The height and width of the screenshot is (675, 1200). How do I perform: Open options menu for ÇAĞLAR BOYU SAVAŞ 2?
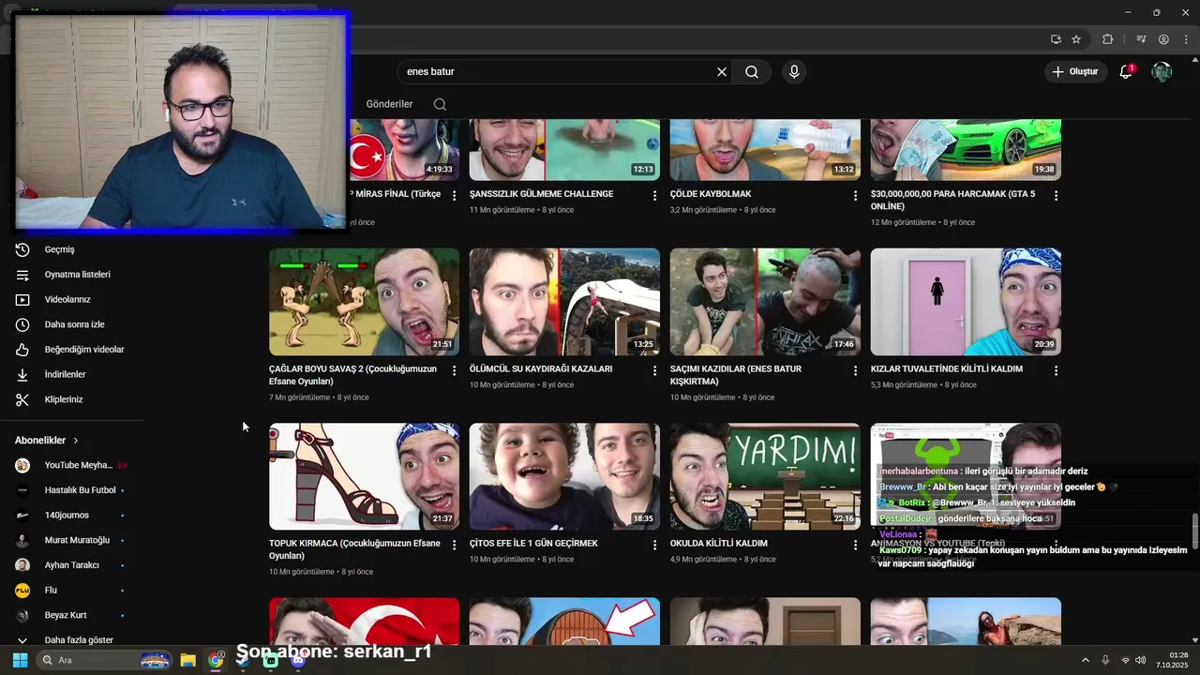click(x=454, y=371)
